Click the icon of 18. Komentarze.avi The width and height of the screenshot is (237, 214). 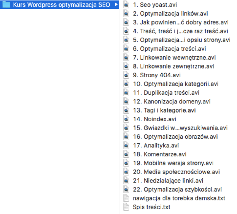[126, 154]
